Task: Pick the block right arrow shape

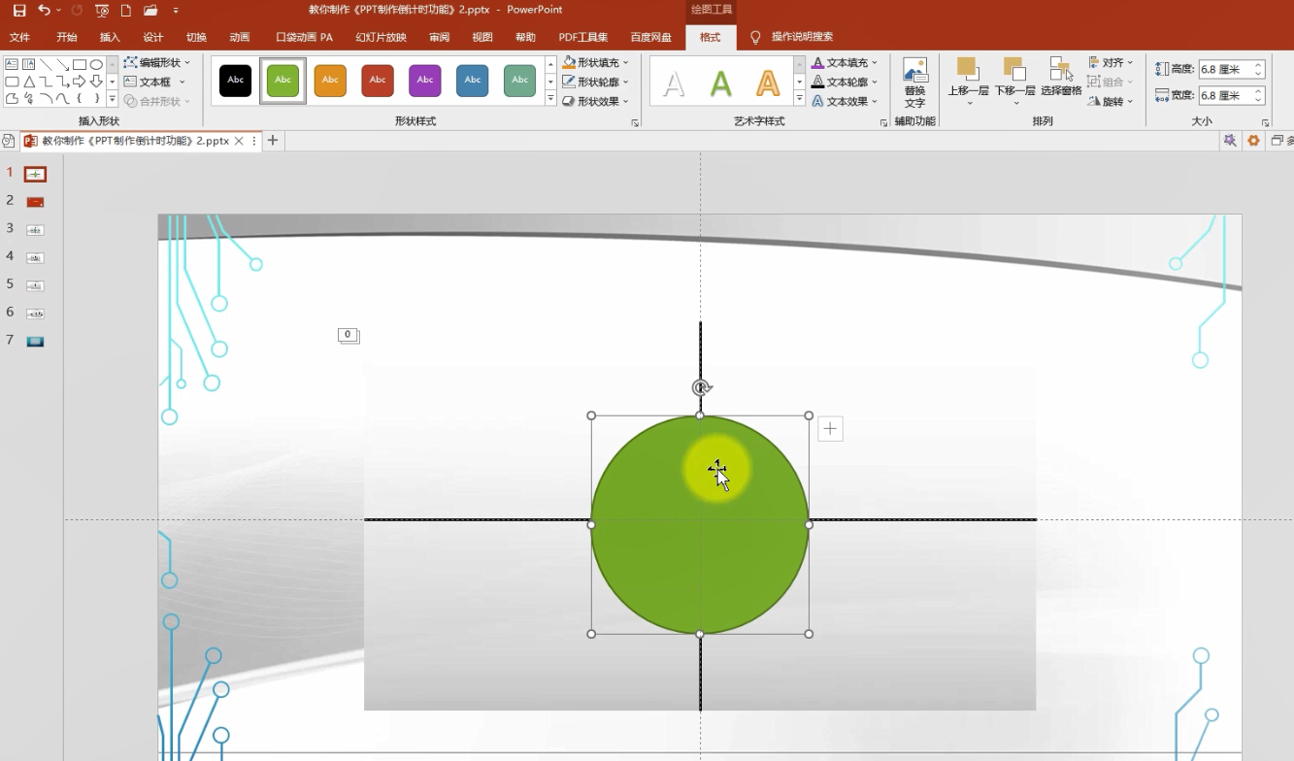Action: (80, 82)
